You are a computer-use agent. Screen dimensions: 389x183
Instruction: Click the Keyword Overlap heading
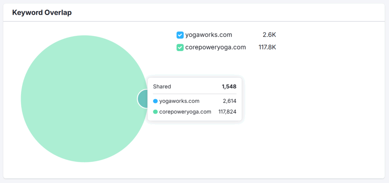42,13
